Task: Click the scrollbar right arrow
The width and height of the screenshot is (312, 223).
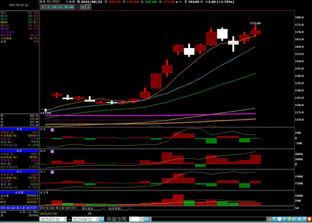Action: pyautogui.click(x=270, y=219)
